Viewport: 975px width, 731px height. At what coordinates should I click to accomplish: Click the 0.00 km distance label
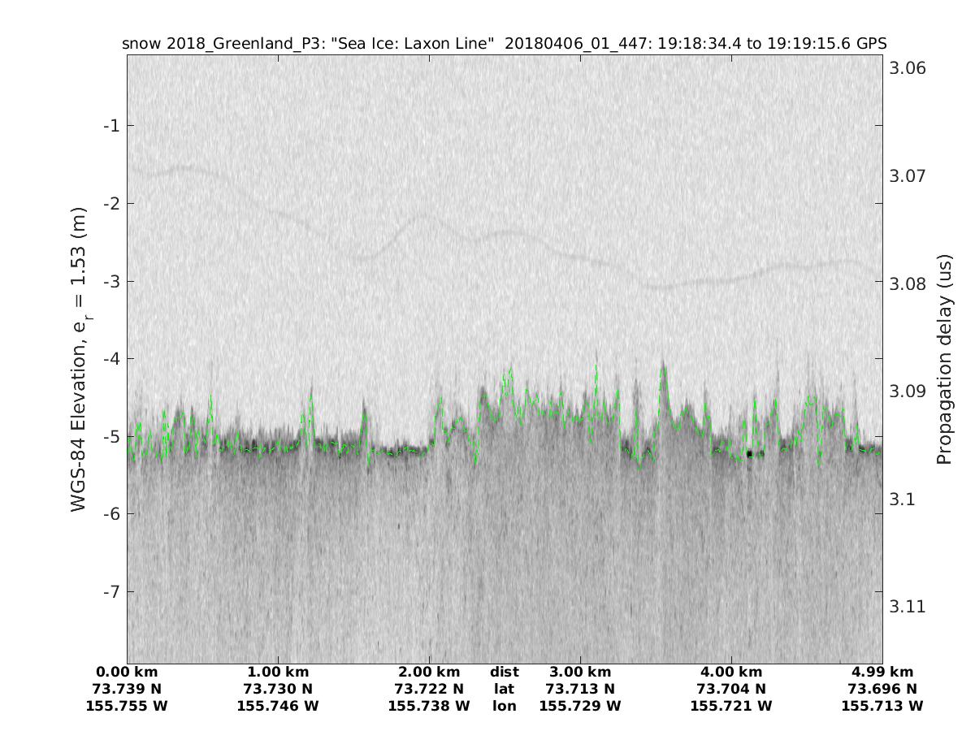coord(127,672)
